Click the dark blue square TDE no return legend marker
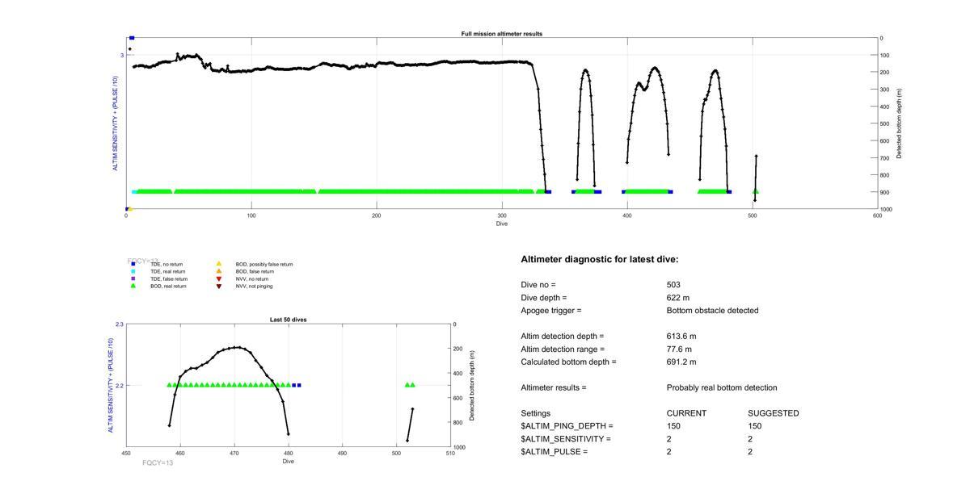The height and width of the screenshot is (502, 970). 133,264
